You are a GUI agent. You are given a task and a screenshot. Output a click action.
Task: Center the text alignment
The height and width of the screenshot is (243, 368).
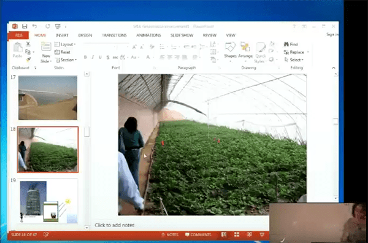[x=170, y=57]
